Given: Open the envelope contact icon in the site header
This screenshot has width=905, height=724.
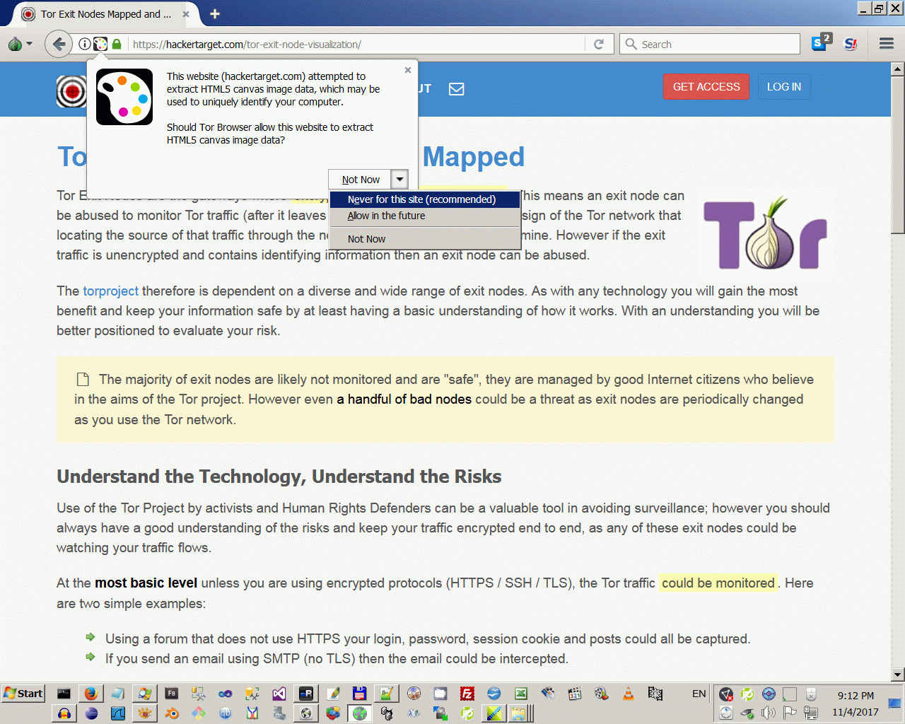Looking at the screenshot, I should point(457,89).
